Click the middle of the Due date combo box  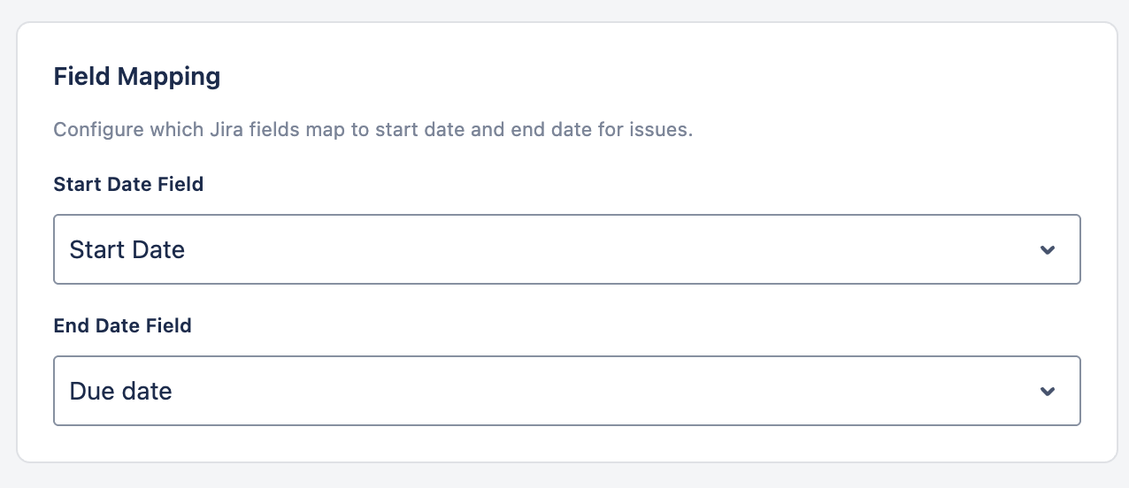click(566, 391)
